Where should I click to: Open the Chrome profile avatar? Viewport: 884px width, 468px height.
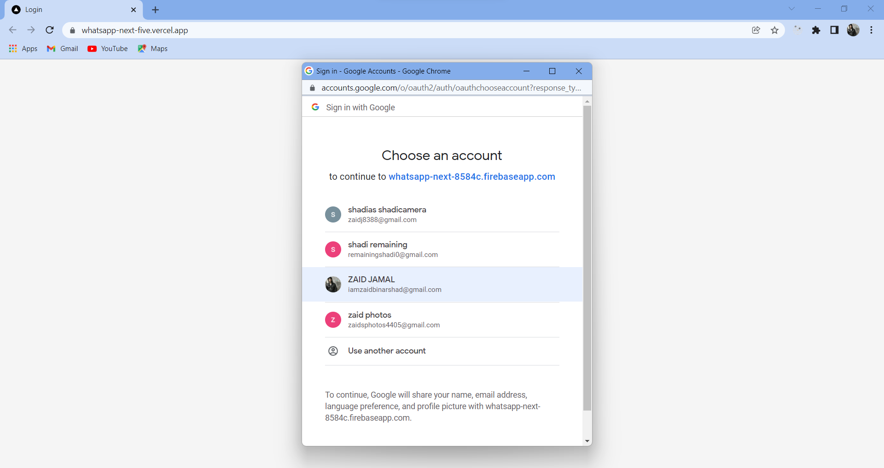pos(853,30)
